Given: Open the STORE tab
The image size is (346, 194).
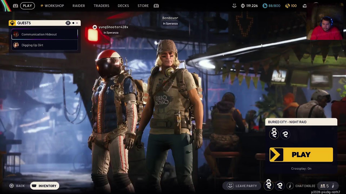Looking at the screenshot, I should [143, 6].
